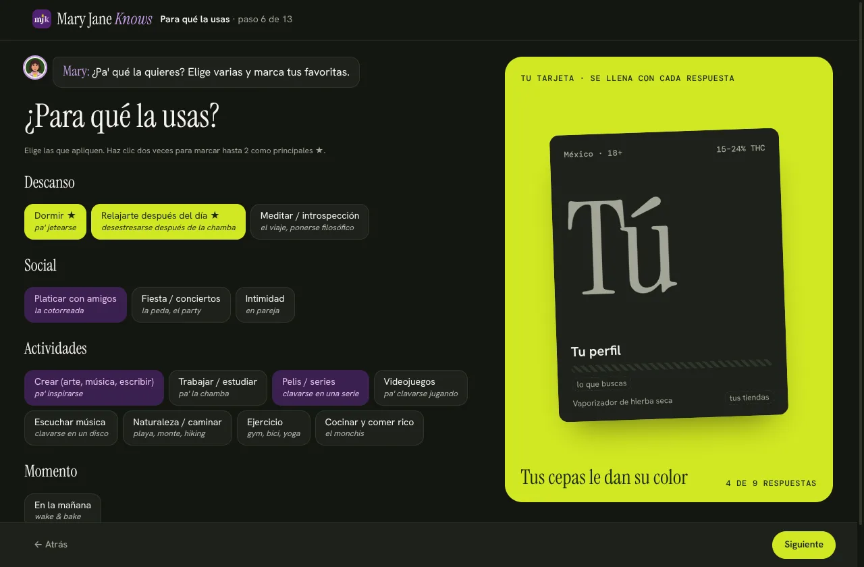Click the Descanso section heading

49,182
